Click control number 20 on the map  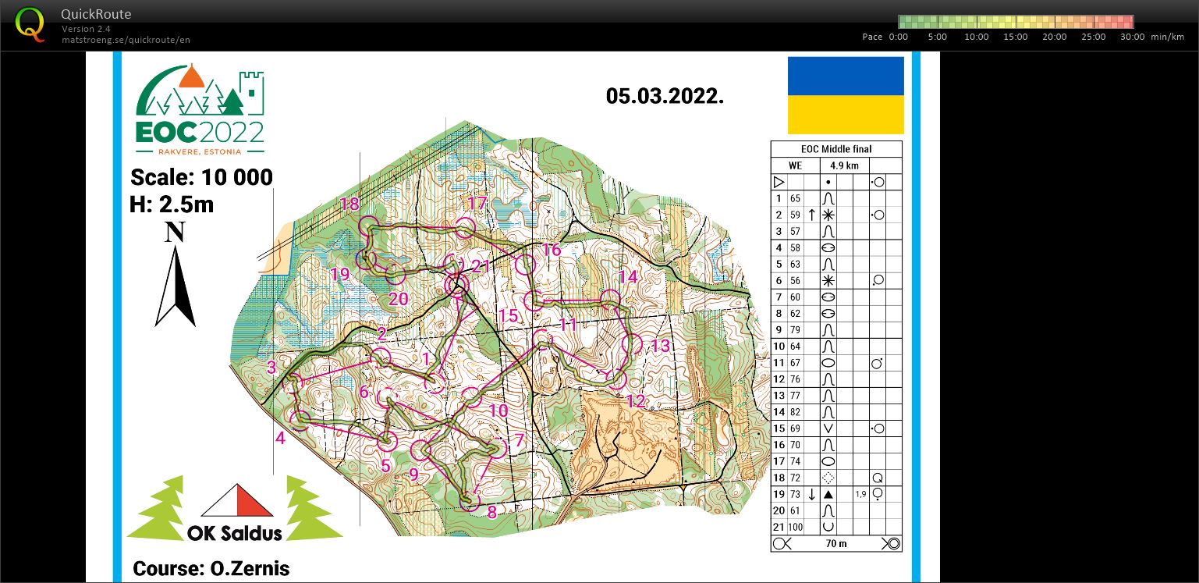tap(398, 298)
